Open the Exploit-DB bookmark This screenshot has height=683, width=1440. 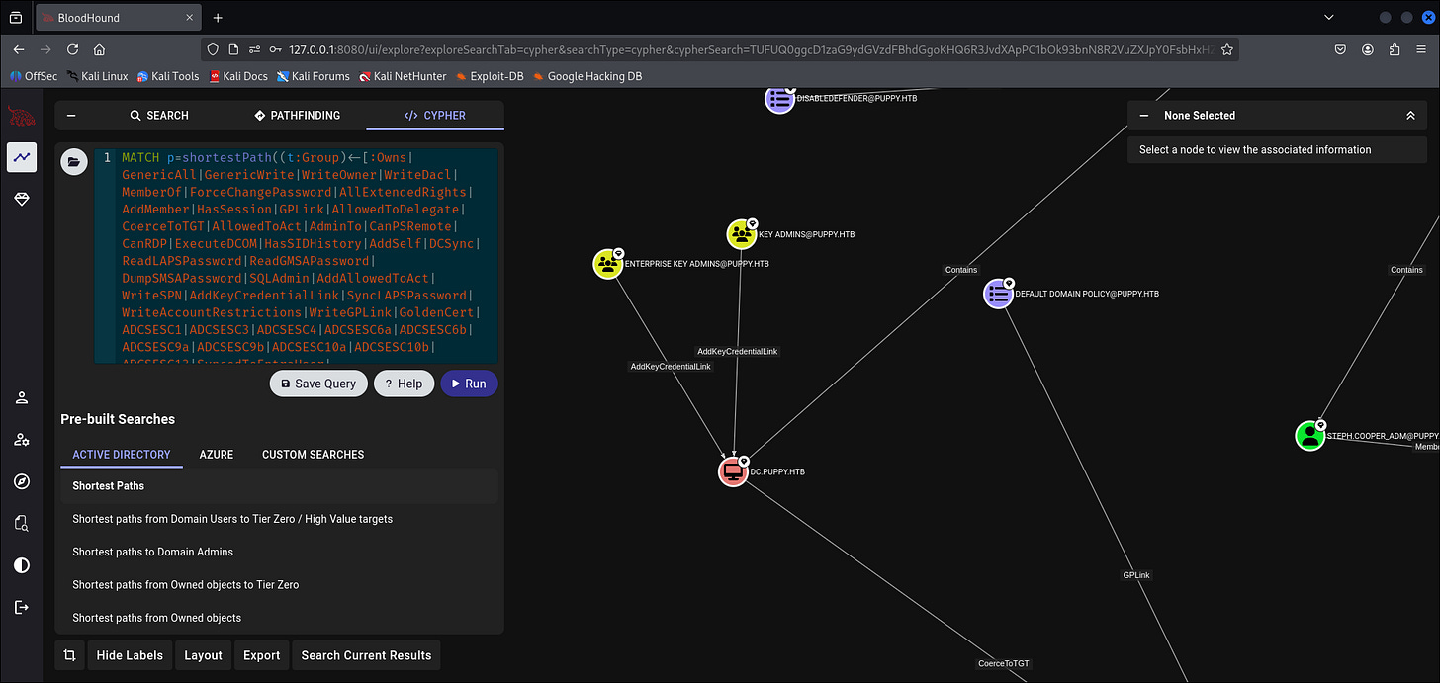click(492, 76)
